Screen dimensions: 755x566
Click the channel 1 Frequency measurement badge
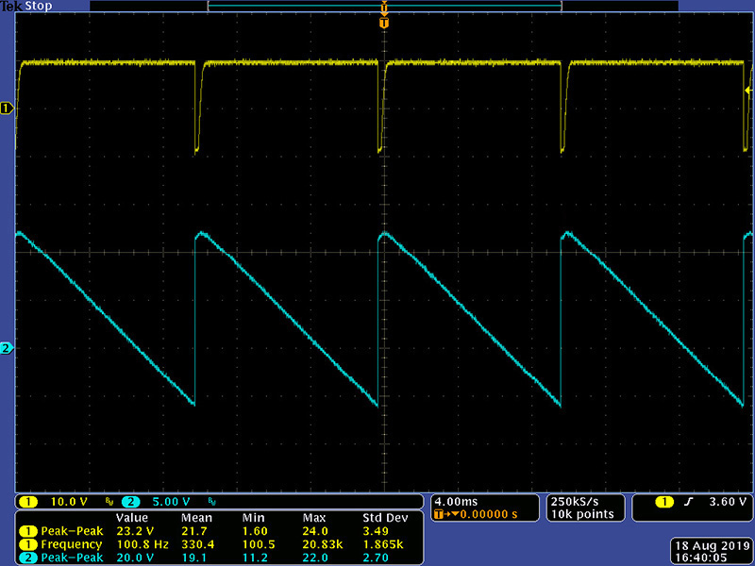pos(29,544)
